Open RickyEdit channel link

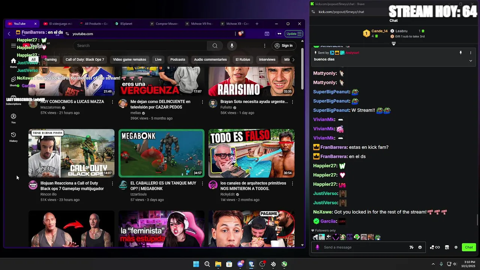(x=228, y=194)
